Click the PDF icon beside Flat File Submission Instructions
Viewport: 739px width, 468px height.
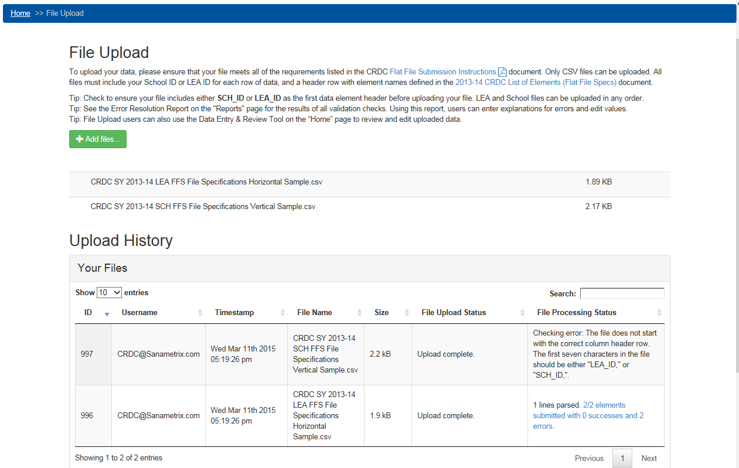coord(502,72)
